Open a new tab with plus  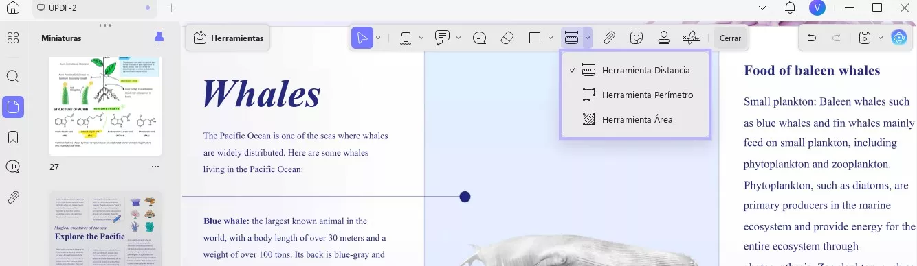(x=172, y=8)
